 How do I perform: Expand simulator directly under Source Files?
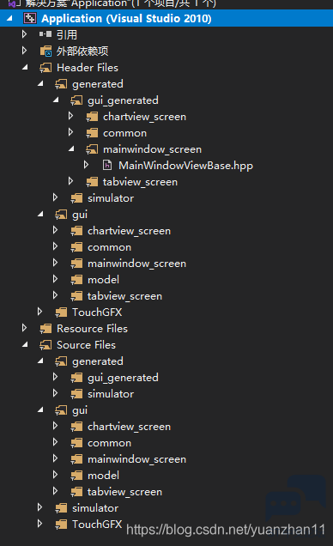pyautogui.click(x=39, y=507)
